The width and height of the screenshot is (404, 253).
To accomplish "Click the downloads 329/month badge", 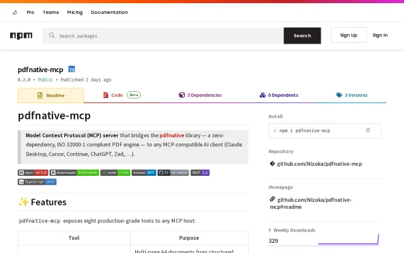I will click(x=74, y=173).
